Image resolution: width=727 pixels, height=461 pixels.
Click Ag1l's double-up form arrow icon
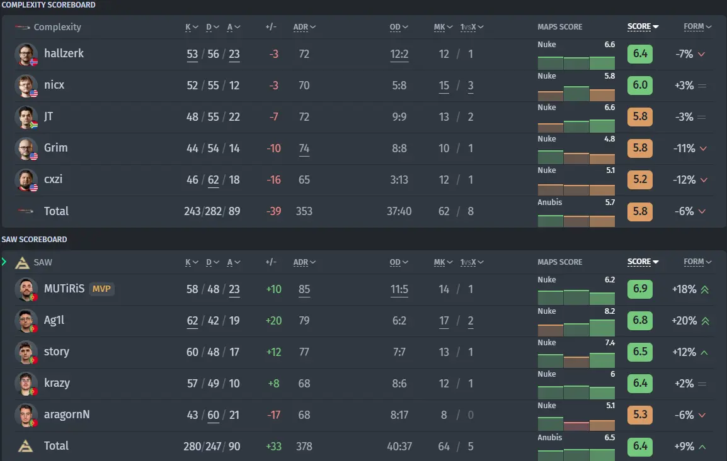(x=705, y=321)
